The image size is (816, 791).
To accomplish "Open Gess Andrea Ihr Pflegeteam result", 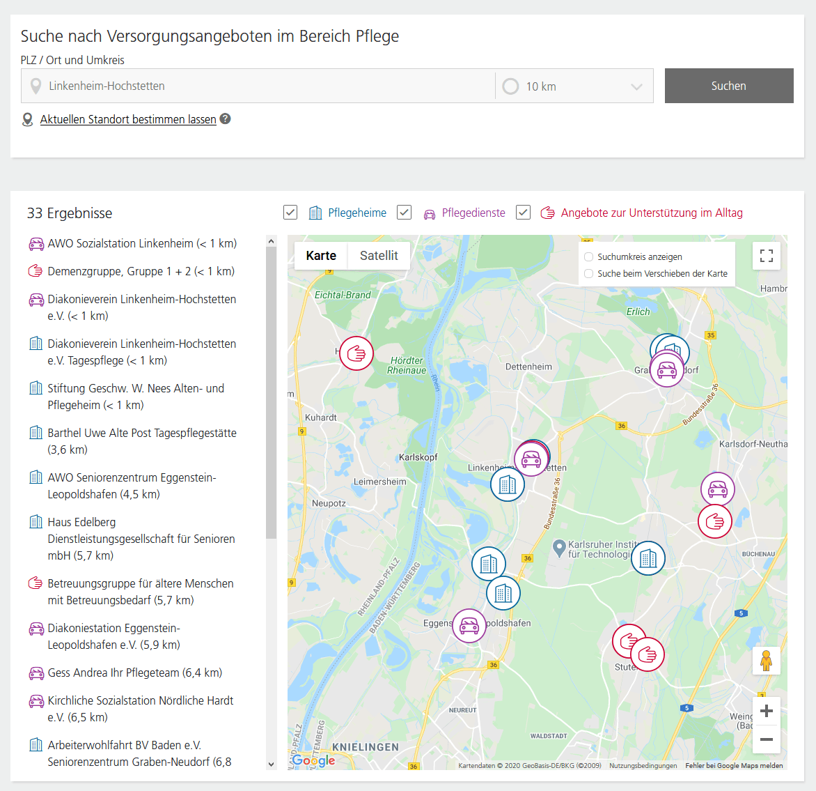I will pos(135,673).
